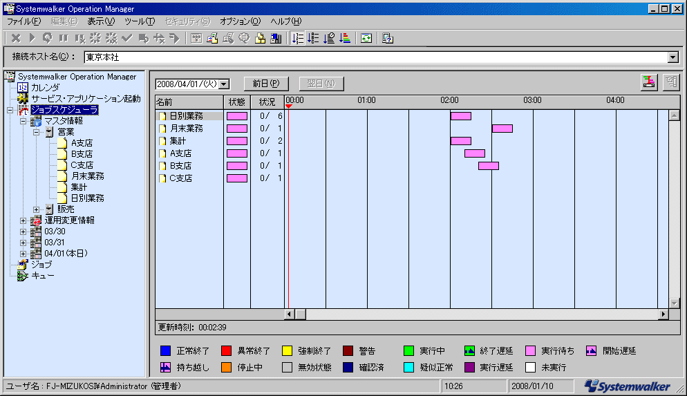Open the job net chart toolbar icon
Screen dimensions: 687x396
pos(196,39)
